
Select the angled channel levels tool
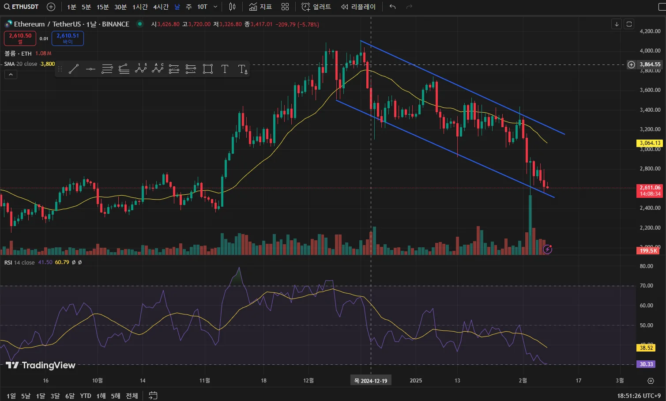point(124,69)
